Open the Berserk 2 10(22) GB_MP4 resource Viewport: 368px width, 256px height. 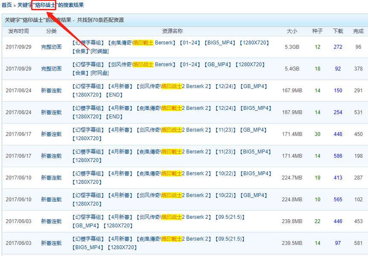click(x=170, y=200)
